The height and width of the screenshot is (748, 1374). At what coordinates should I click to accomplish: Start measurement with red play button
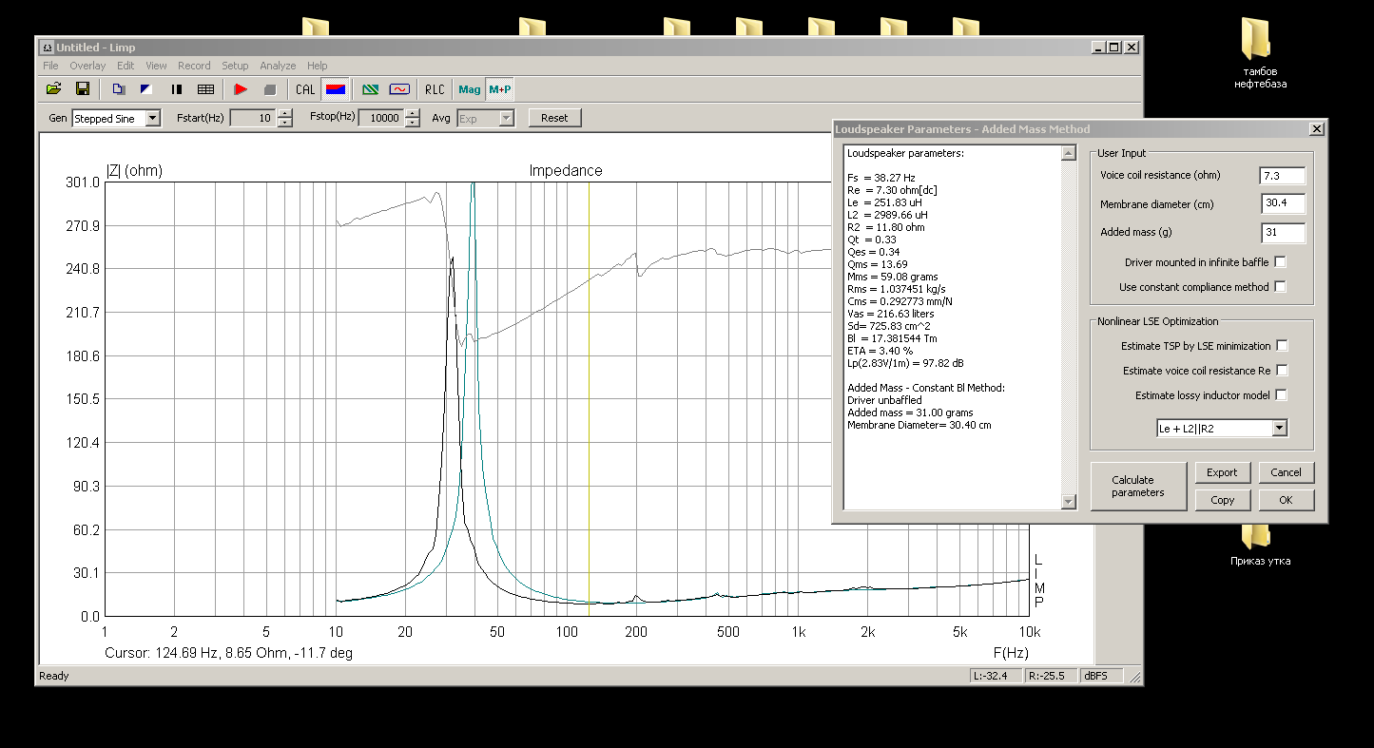point(241,89)
